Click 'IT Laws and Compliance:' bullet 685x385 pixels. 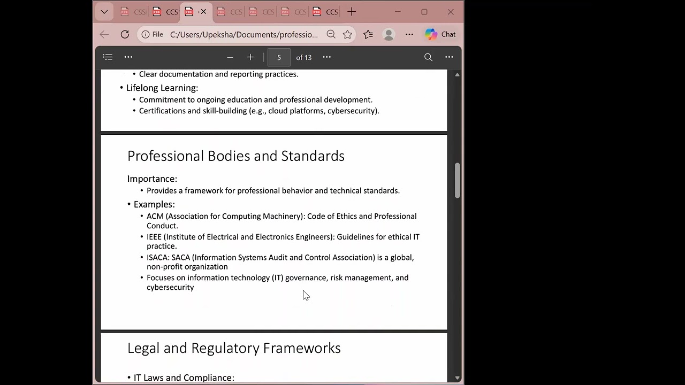click(184, 378)
